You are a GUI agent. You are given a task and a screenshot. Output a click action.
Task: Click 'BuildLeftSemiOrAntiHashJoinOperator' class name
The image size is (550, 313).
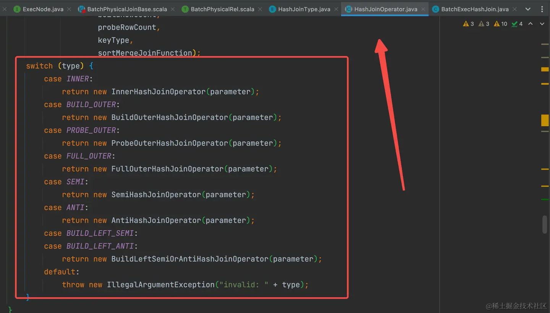click(x=190, y=259)
